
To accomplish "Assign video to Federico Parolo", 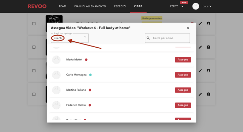I will [183, 105].
